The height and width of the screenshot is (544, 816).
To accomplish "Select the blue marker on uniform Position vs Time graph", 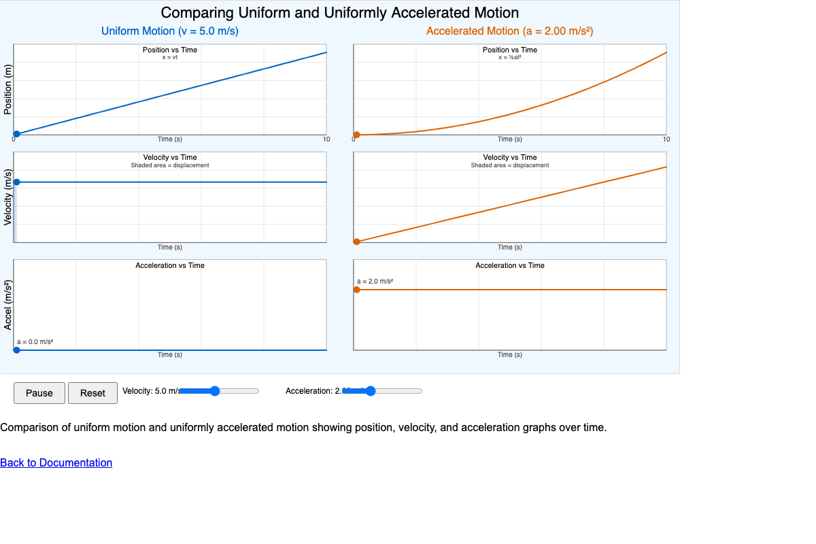I will point(16,133).
